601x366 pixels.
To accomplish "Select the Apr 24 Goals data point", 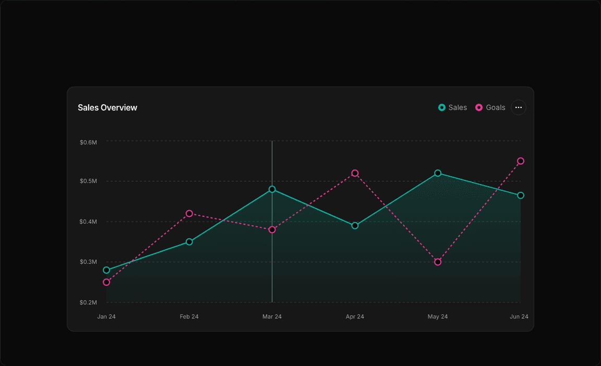I will coord(355,173).
